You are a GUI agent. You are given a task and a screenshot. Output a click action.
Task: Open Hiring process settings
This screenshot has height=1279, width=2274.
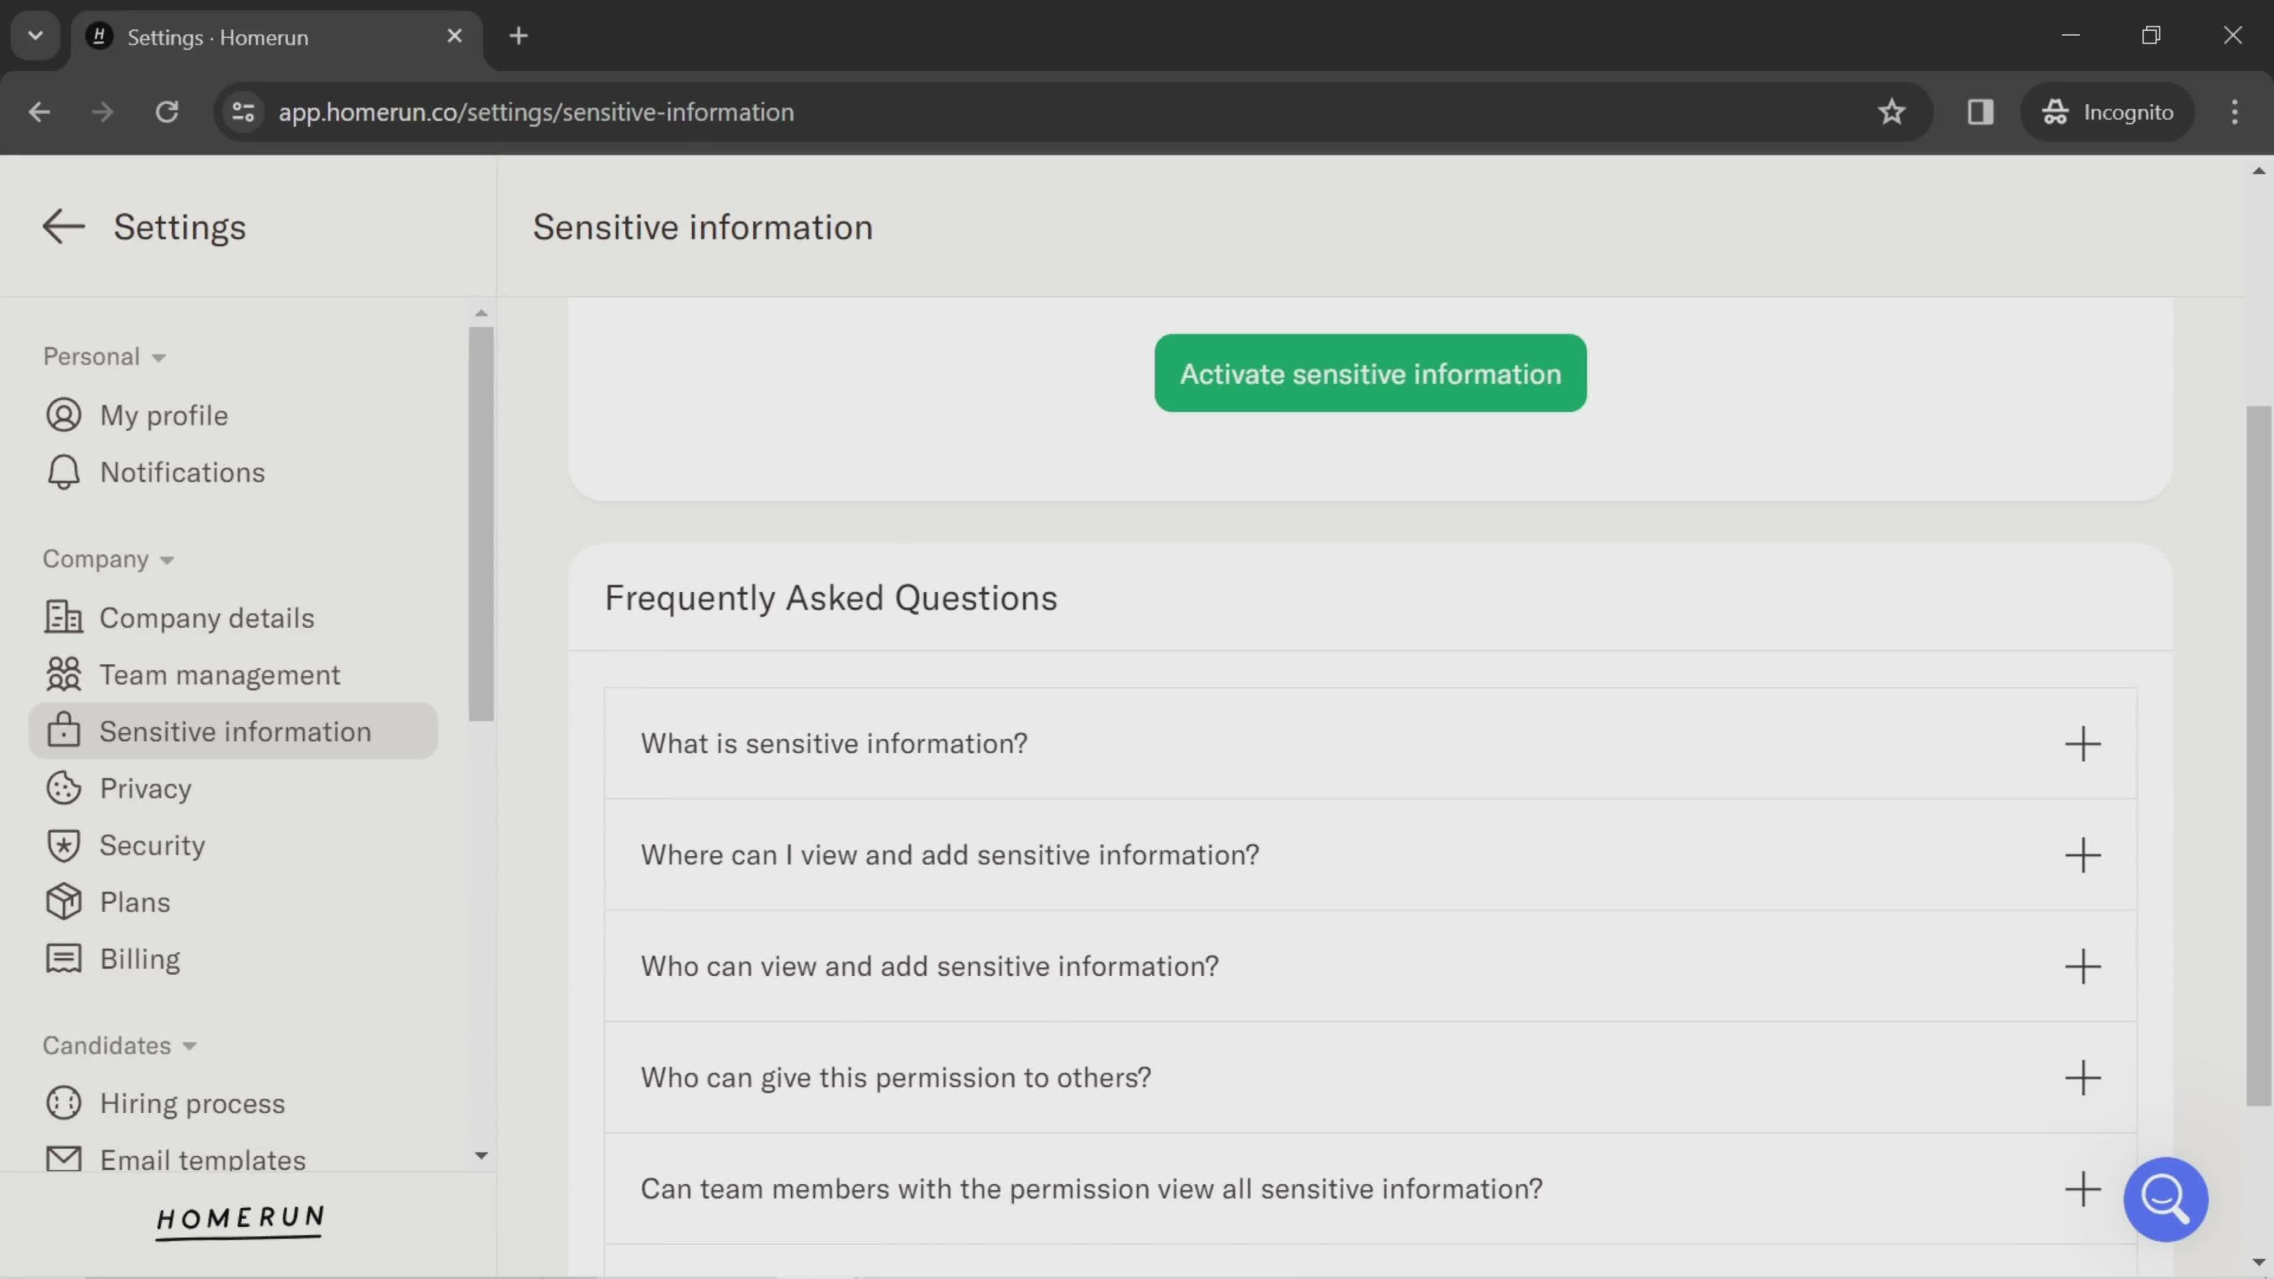[x=192, y=1103]
